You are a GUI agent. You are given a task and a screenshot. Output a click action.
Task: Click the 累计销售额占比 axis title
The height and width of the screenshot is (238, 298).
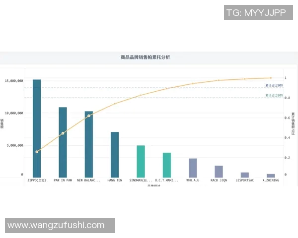point(293,123)
